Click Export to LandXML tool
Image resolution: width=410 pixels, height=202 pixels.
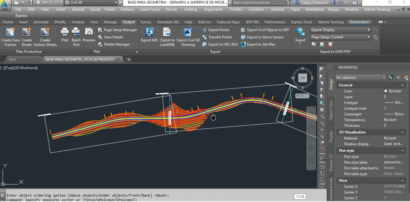click(167, 37)
